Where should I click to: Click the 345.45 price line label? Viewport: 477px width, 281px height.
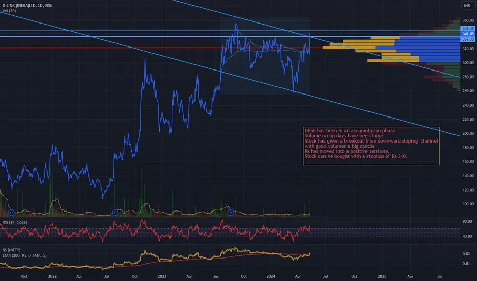point(468,28)
